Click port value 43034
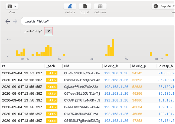Viewport: 175px width, 124px height. coord(137,107)
